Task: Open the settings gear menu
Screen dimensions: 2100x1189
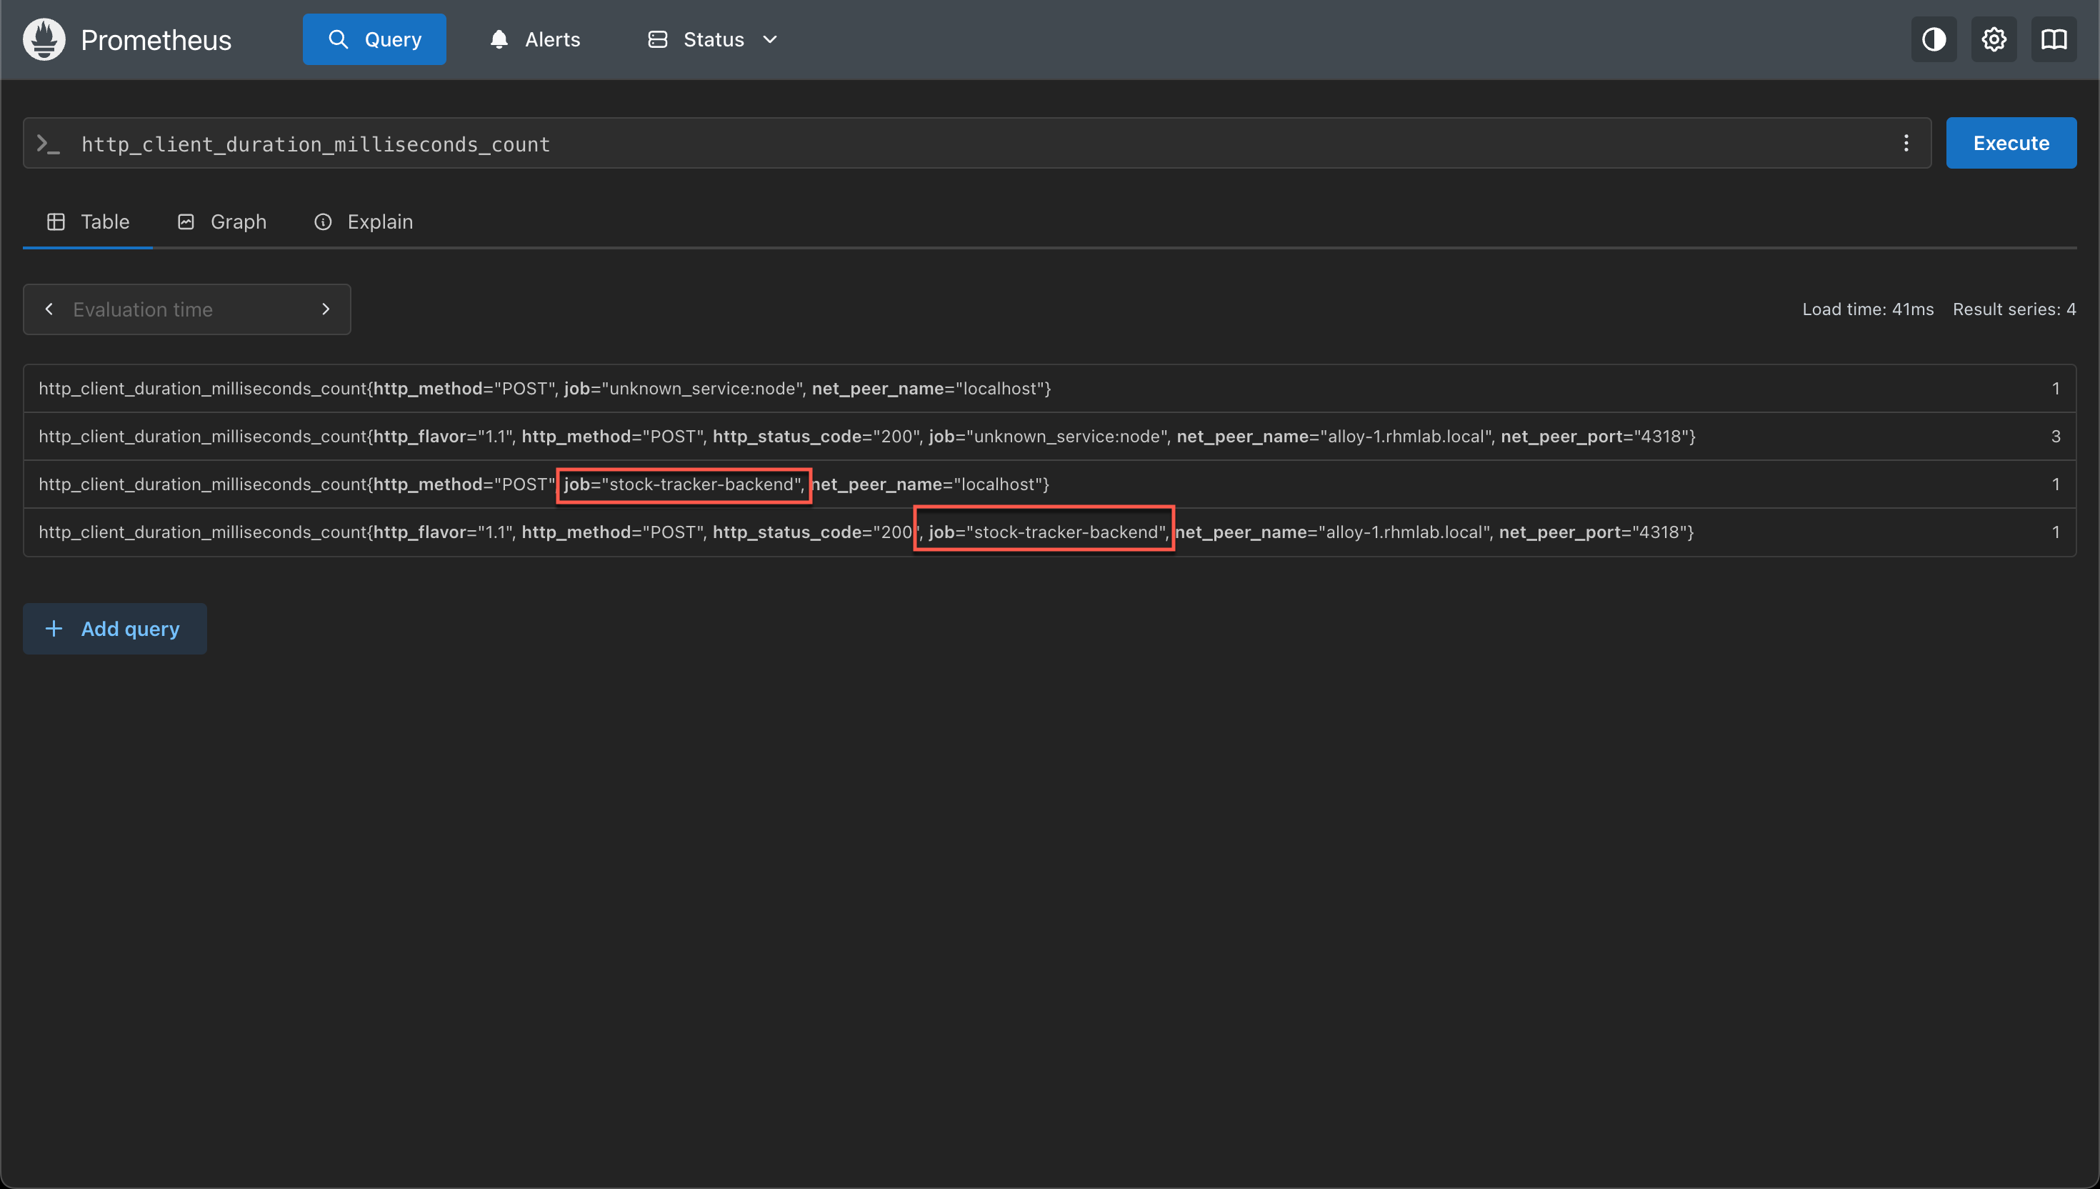Action: click(x=1994, y=39)
